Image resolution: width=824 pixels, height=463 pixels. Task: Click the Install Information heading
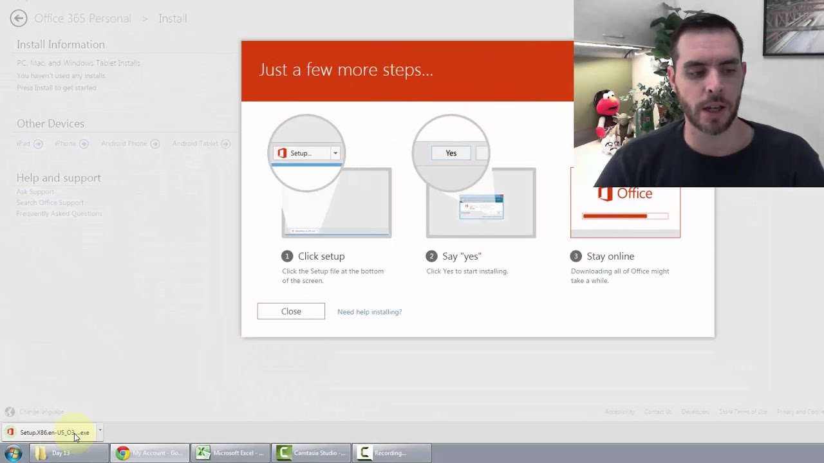coord(61,44)
